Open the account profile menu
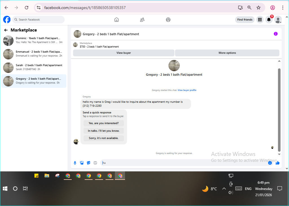The width and height of the screenshot is (289, 206). point(278,19)
